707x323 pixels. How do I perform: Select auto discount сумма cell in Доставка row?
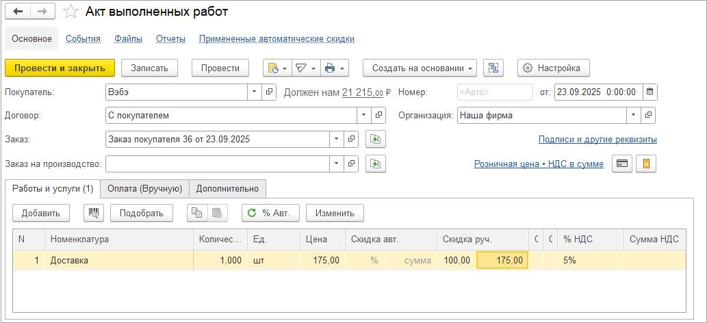411,260
